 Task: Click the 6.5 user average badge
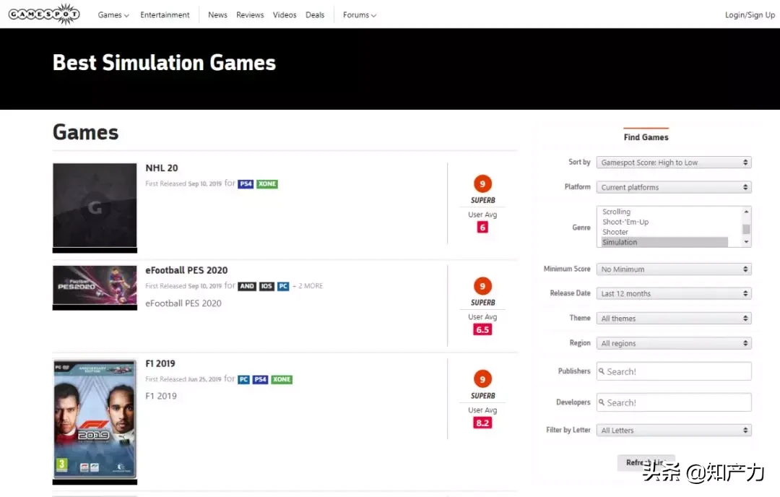tap(482, 329)
